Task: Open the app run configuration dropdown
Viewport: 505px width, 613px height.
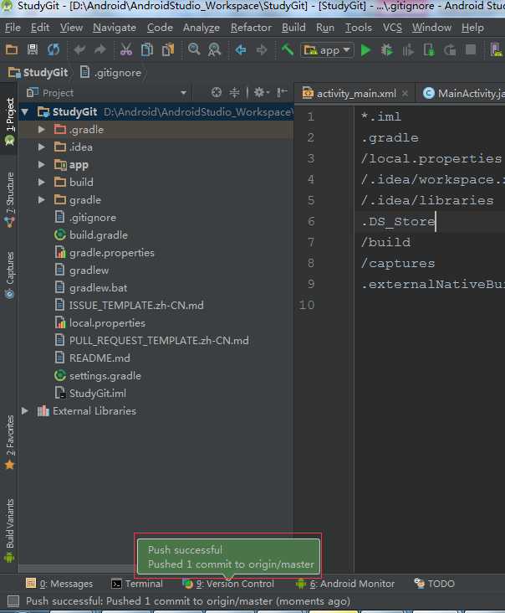Action: [x=327, y=50]
